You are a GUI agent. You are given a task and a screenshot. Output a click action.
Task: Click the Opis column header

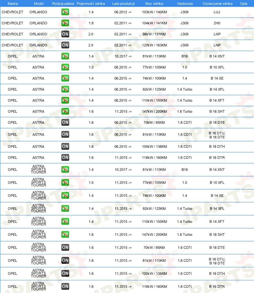coord(244,4)
